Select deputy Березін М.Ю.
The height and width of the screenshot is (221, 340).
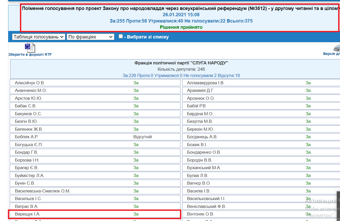(x=200, y=129)
